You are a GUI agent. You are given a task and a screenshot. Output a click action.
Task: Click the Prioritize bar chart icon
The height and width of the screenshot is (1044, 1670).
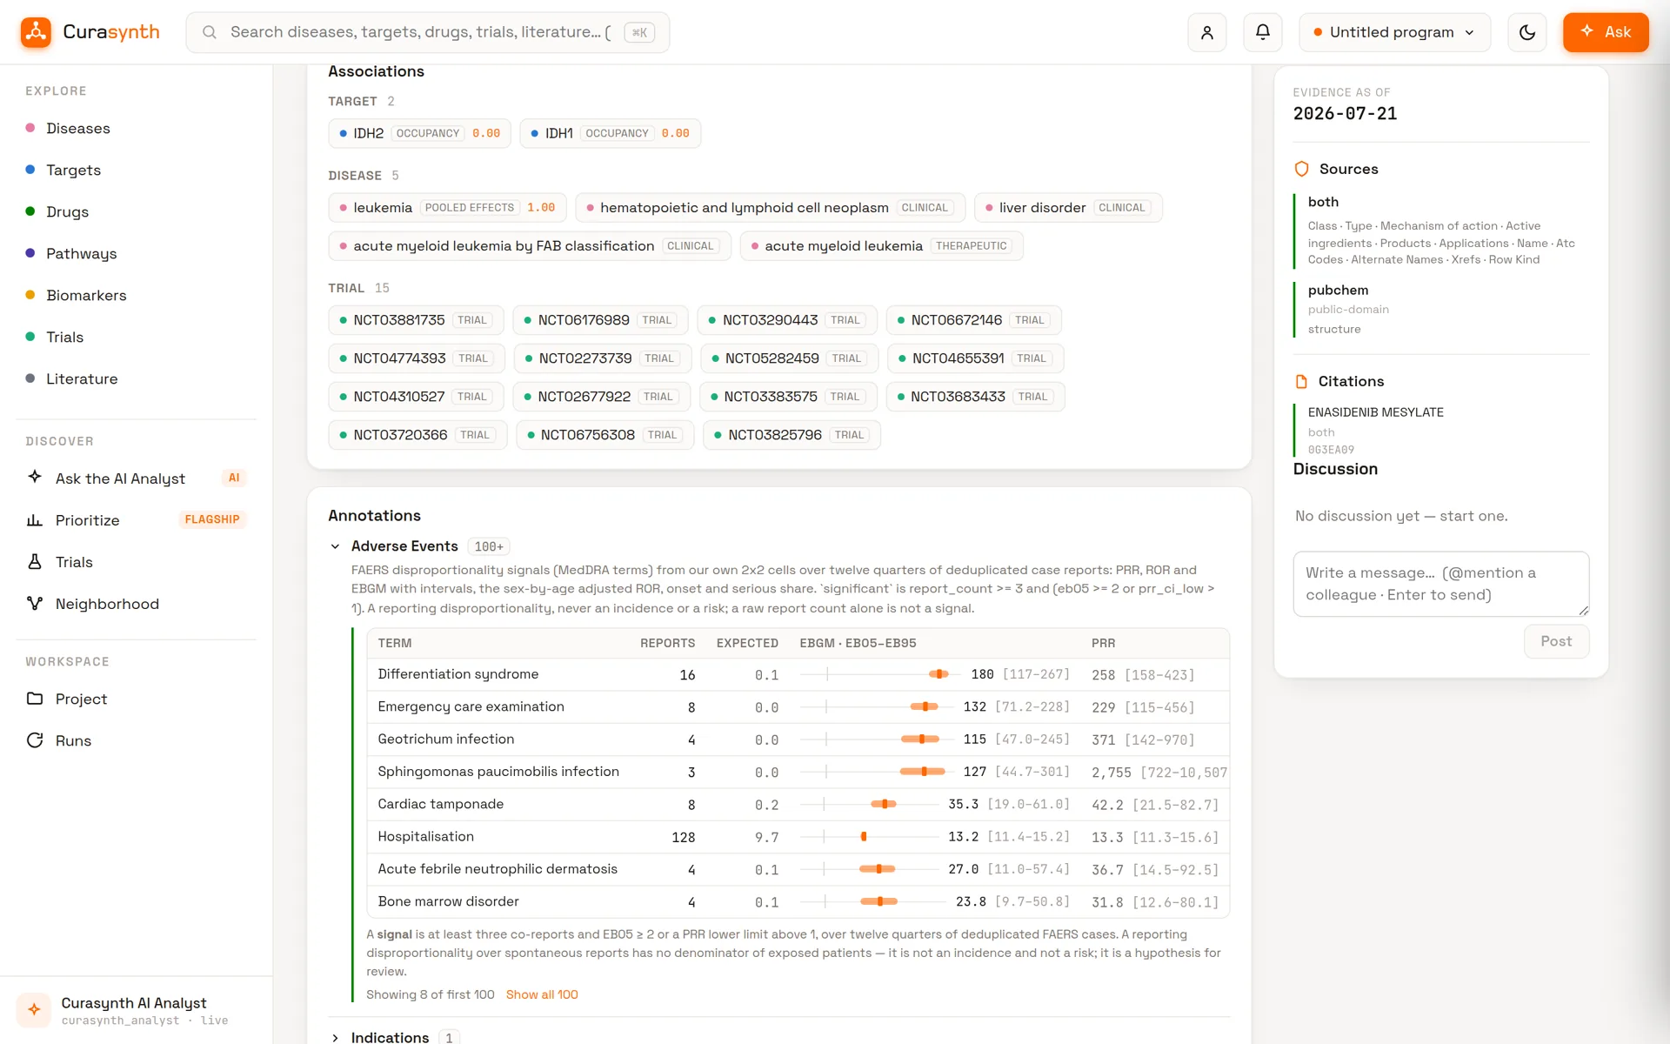coord(35,519)
